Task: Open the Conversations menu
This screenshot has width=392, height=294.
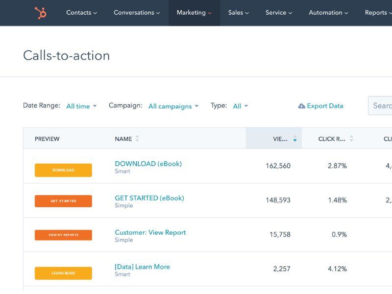Action: tap(137, 13)
